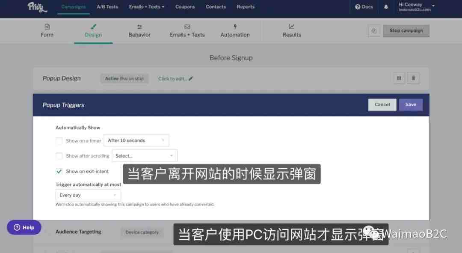Viewport: 462px width, 253px height.
Task: Click the trash icon in Popup Design
Action: (x=413, y=78)
